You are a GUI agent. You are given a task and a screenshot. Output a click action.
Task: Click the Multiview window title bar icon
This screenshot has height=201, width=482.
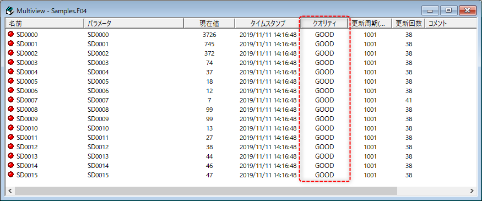tap(10, 11)
